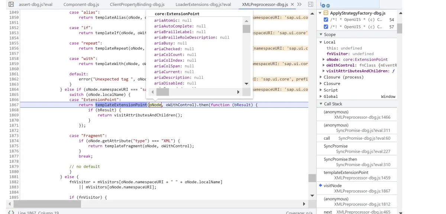Image resolution: width=446 pixels, height=214 pixels.
Task: Expand oNode variable in scope
Action: 324,59
